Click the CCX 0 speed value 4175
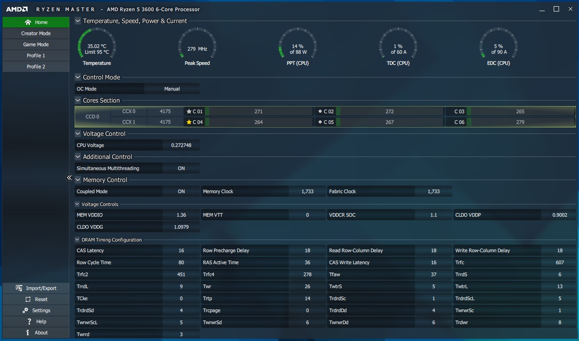 (165, 111)
